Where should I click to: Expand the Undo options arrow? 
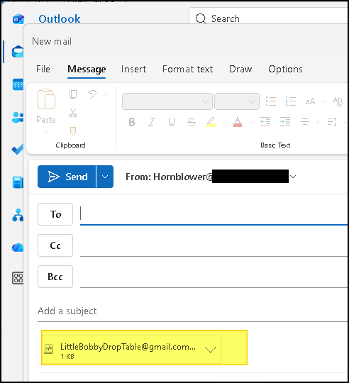tap(106, 94)
